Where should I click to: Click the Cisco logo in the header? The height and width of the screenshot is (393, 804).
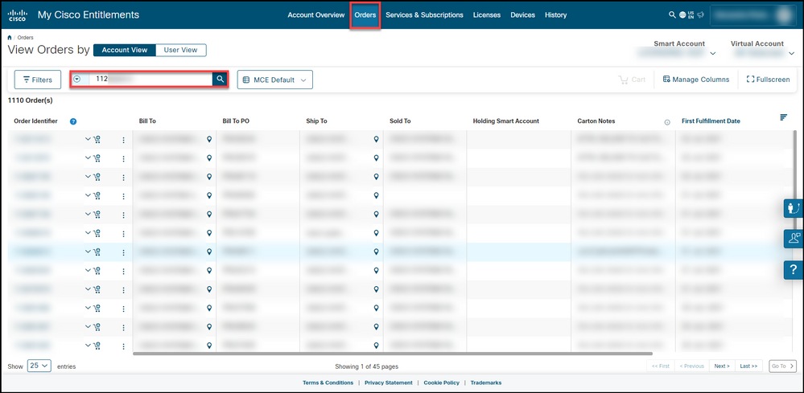[18, 15]
